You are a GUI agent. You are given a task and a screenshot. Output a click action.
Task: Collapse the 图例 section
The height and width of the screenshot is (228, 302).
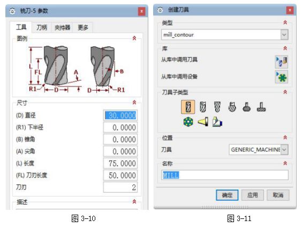pyautogui.click(x=134, y=38)
